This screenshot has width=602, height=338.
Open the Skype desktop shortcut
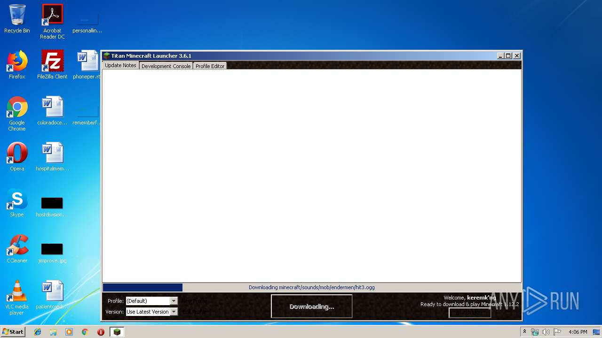pos(17,203)
